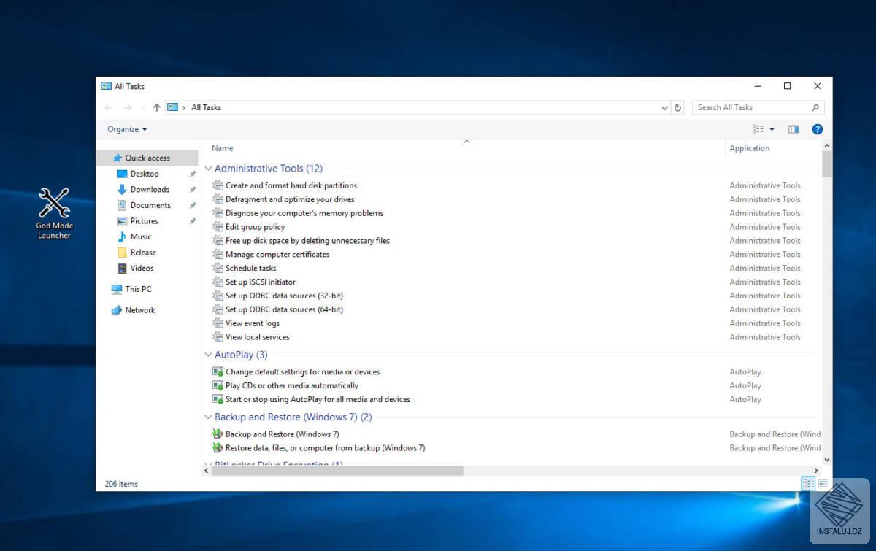The image size is (876, 551).
Task: Open the Organize dropdown menu
Action: pos(127,129)
